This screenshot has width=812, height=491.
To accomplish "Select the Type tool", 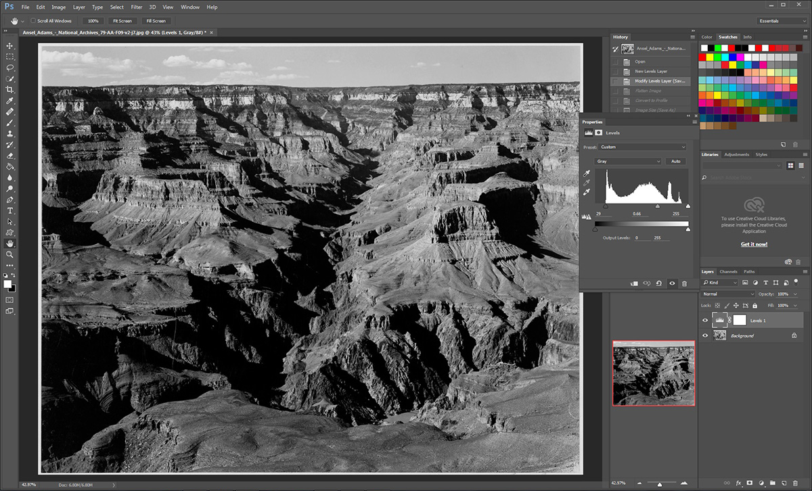I will point(10,210).
